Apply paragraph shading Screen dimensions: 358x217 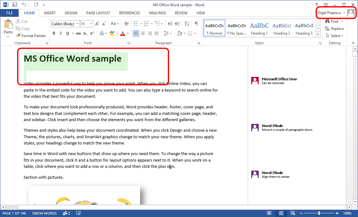(x=179, y=33)
